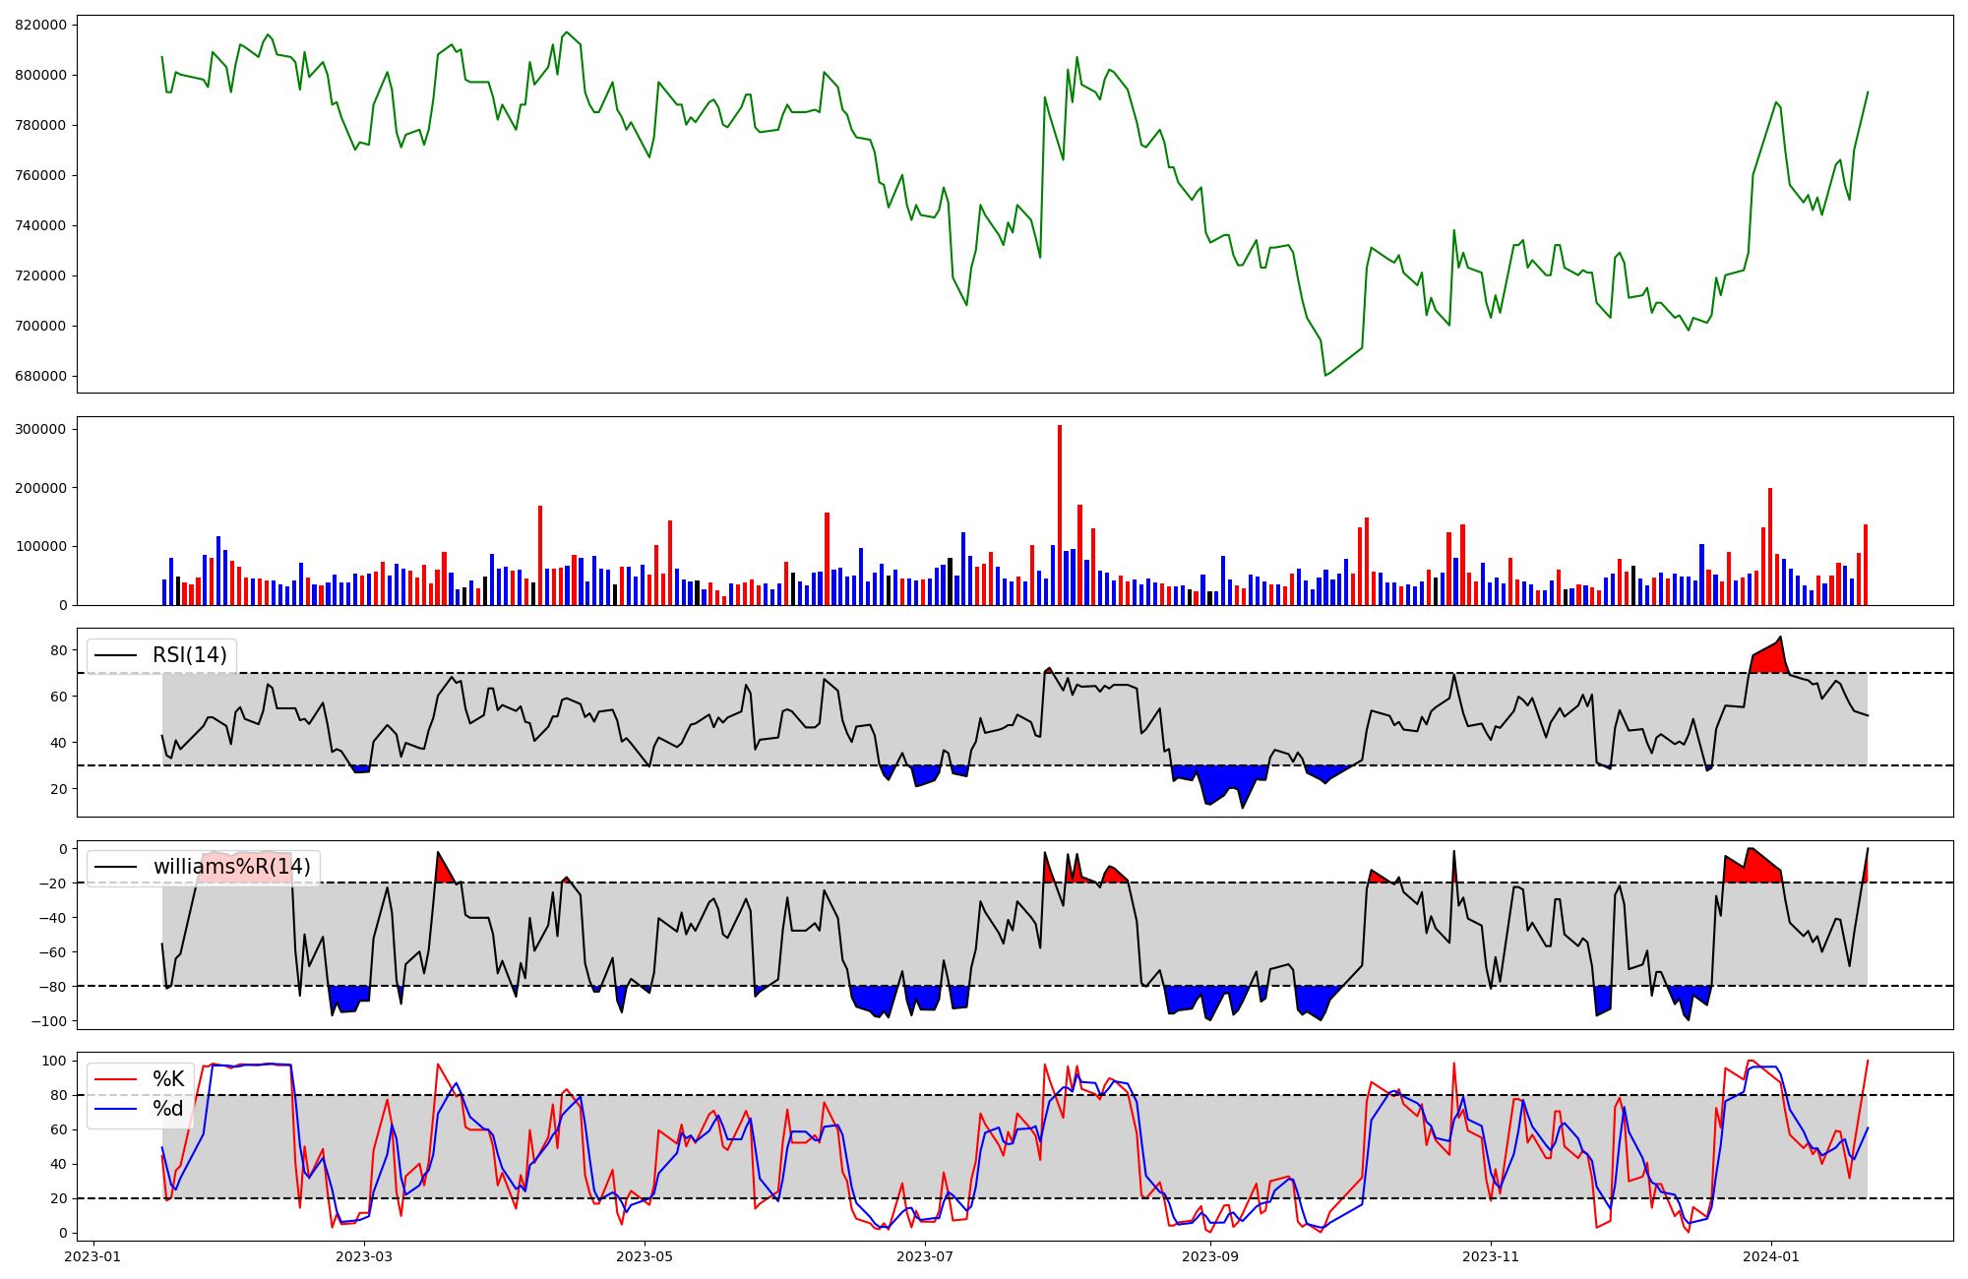Click the 2023-01 x-axis tick label
Screen dimensions: 1968x1279
pyautogui.click(x=92, y=1255)
